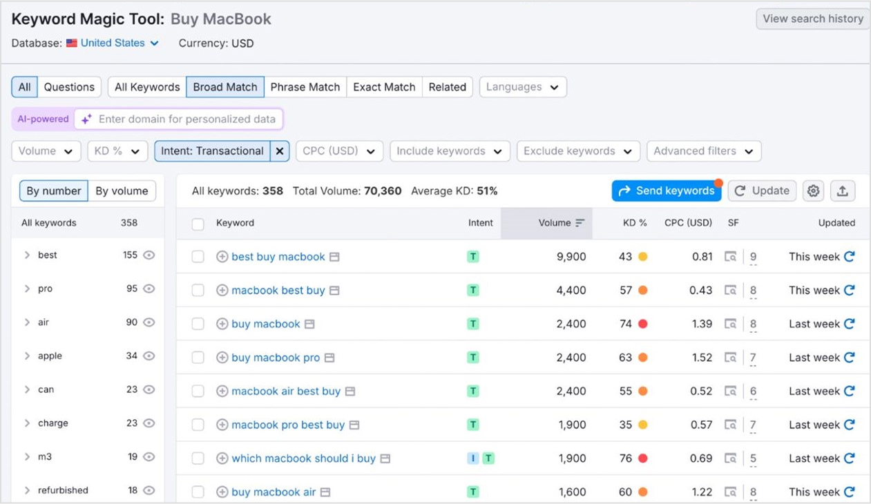
Task: Check the box for 'best buy macbook'
Action: pyautogui.click(x=198, y=257)
